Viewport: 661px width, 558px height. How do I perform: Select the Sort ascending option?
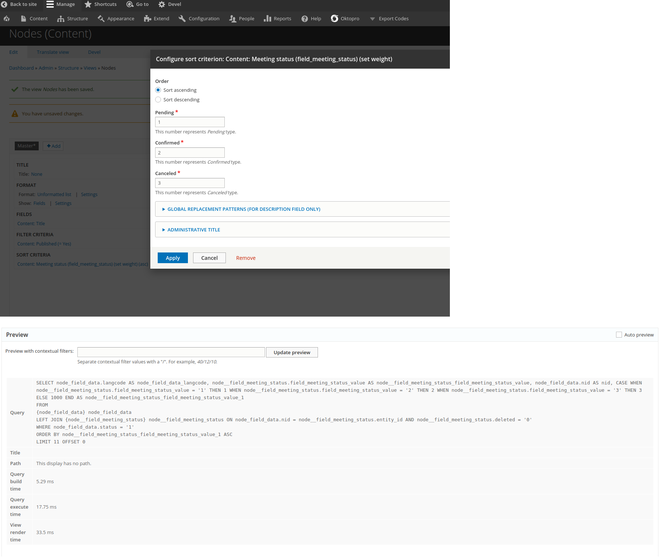pyautogui.click(x=158, y=90)
